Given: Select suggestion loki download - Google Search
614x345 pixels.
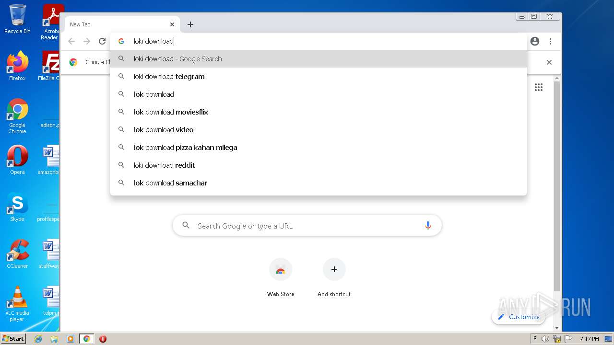Looking at the screenshot, I should coord(319,59).
